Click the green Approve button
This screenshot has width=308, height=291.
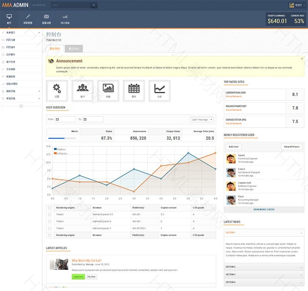[x=78, y=277]
